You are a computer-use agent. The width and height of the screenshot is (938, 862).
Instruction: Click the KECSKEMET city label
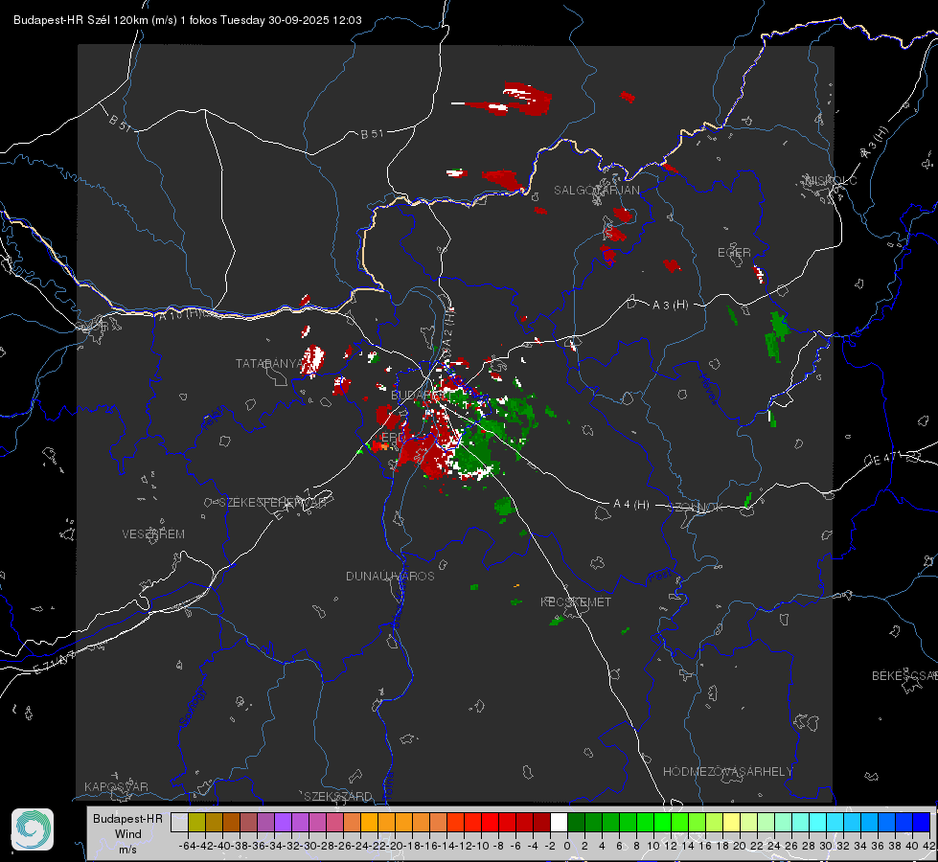[x=576, y=602]
